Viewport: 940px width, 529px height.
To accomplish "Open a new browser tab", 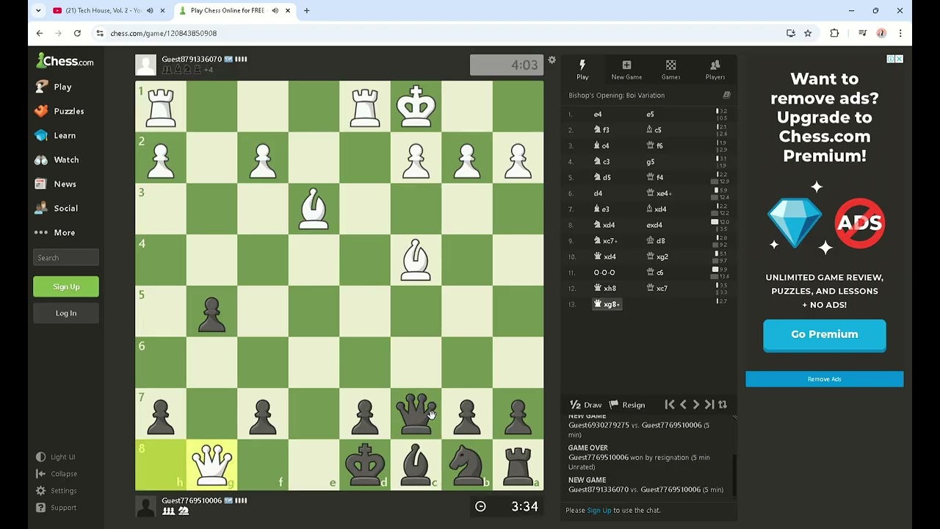I will (306, 11).
